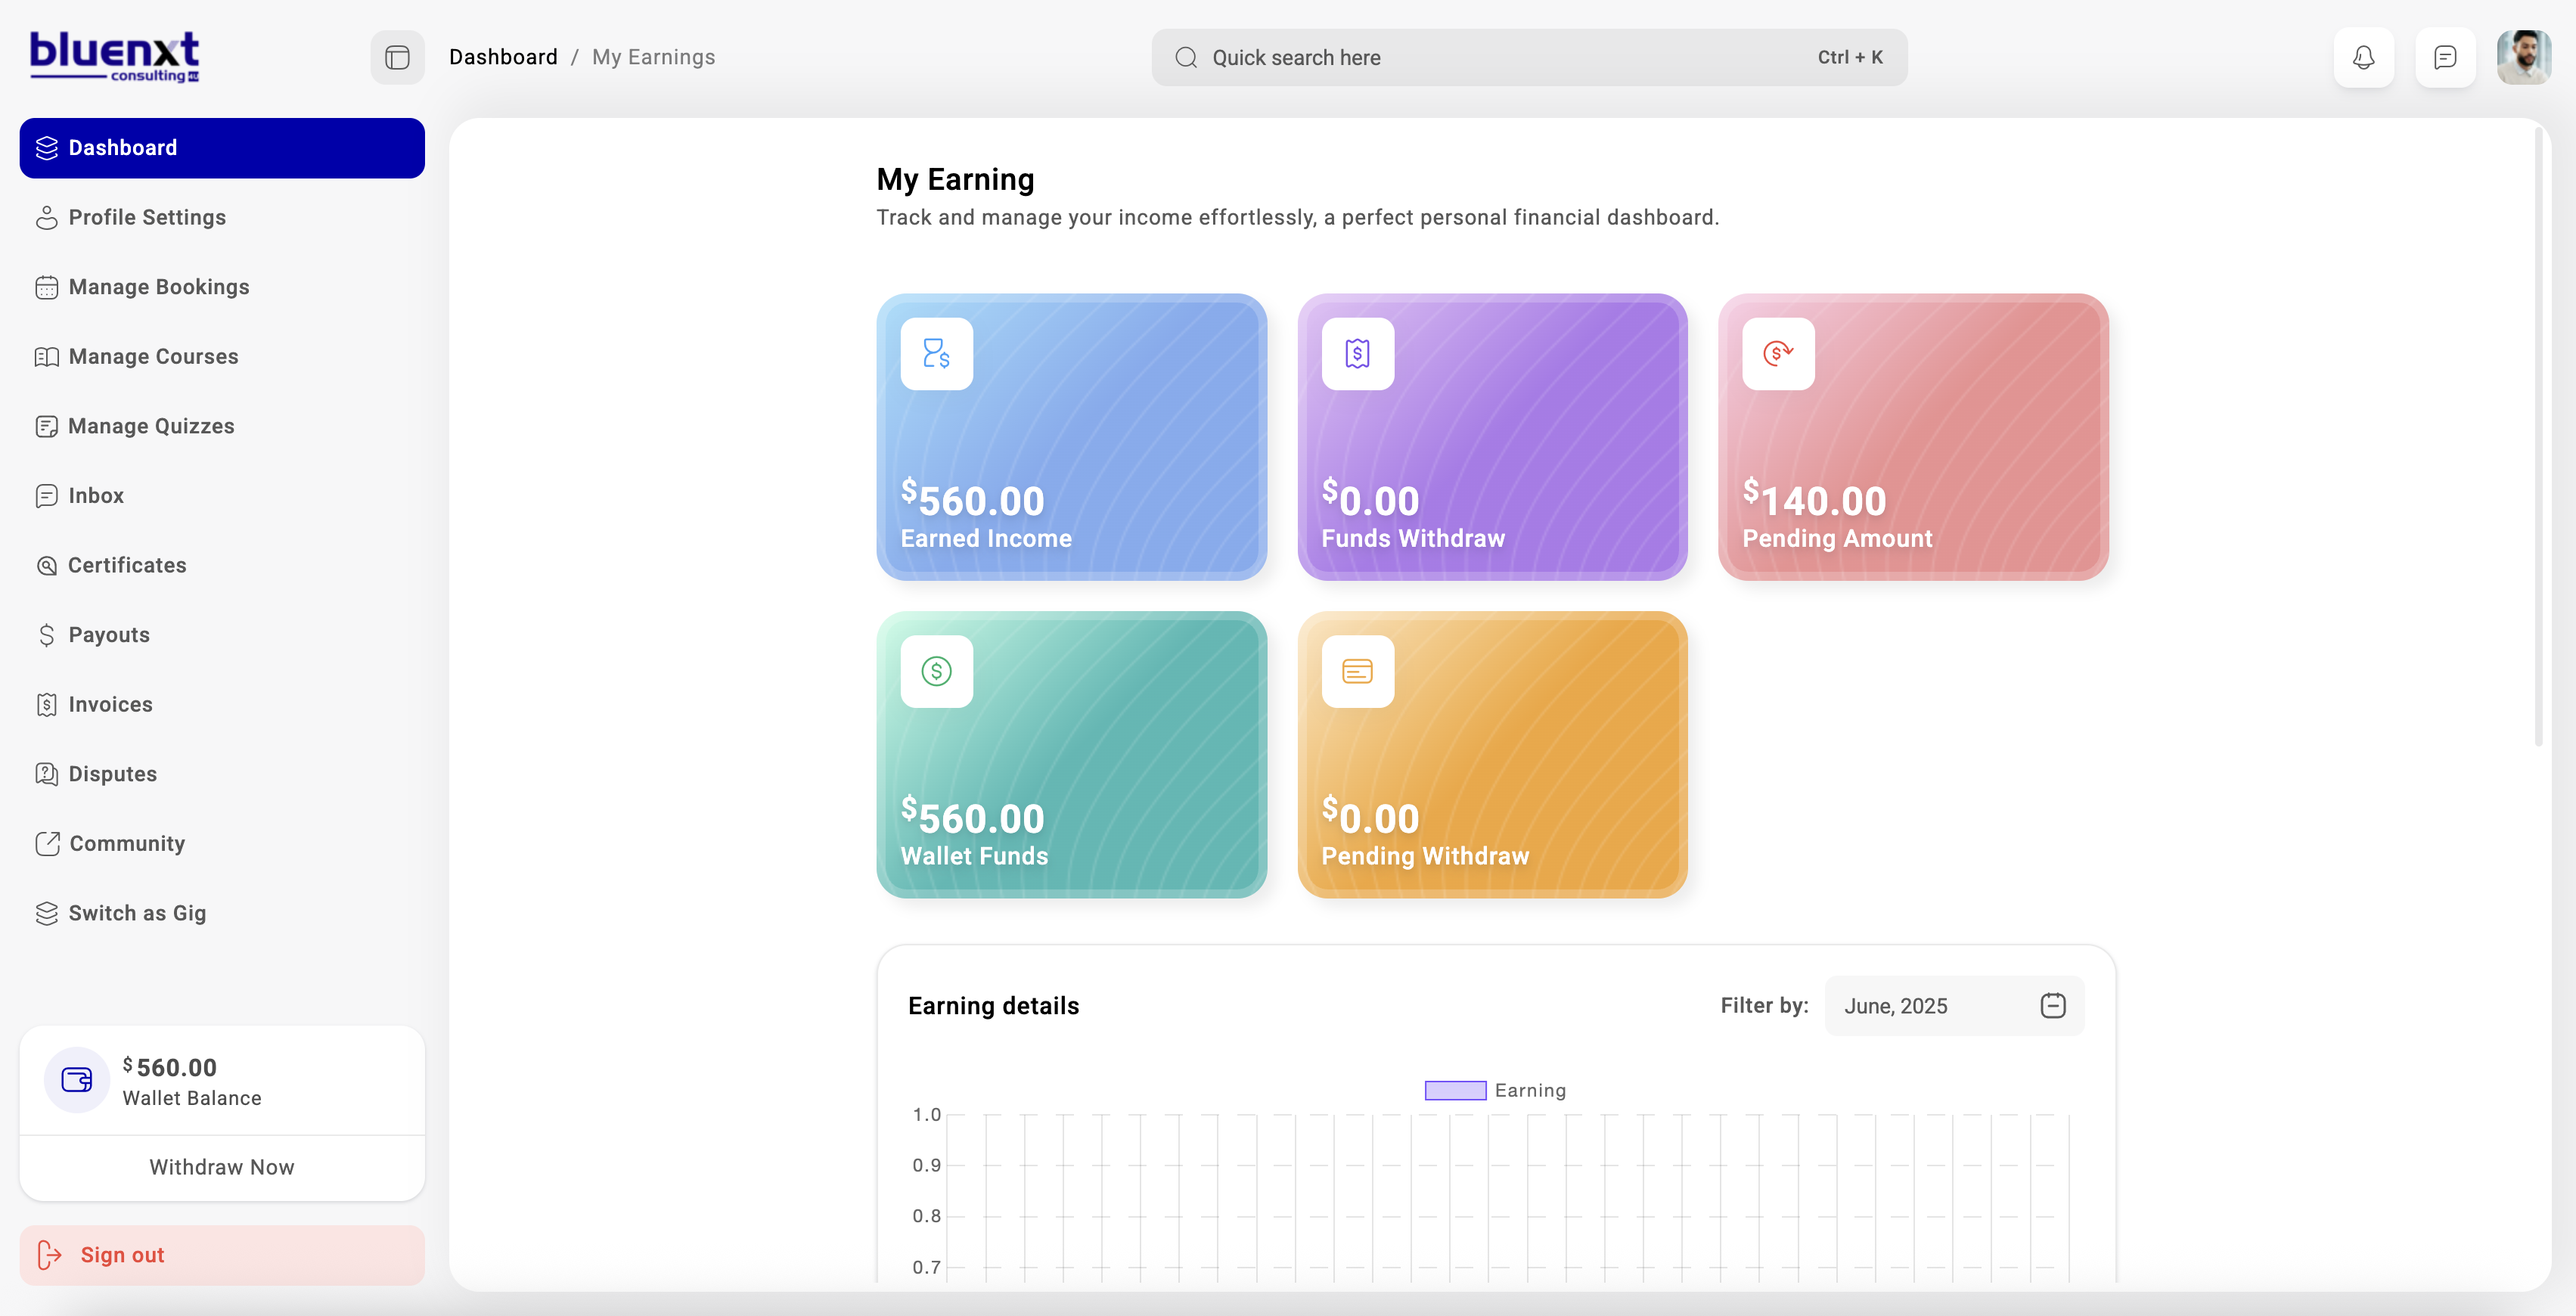Go to the Payouts menu item
The height and width of the screenshot is (1316, 2576).
pos(108,635)
